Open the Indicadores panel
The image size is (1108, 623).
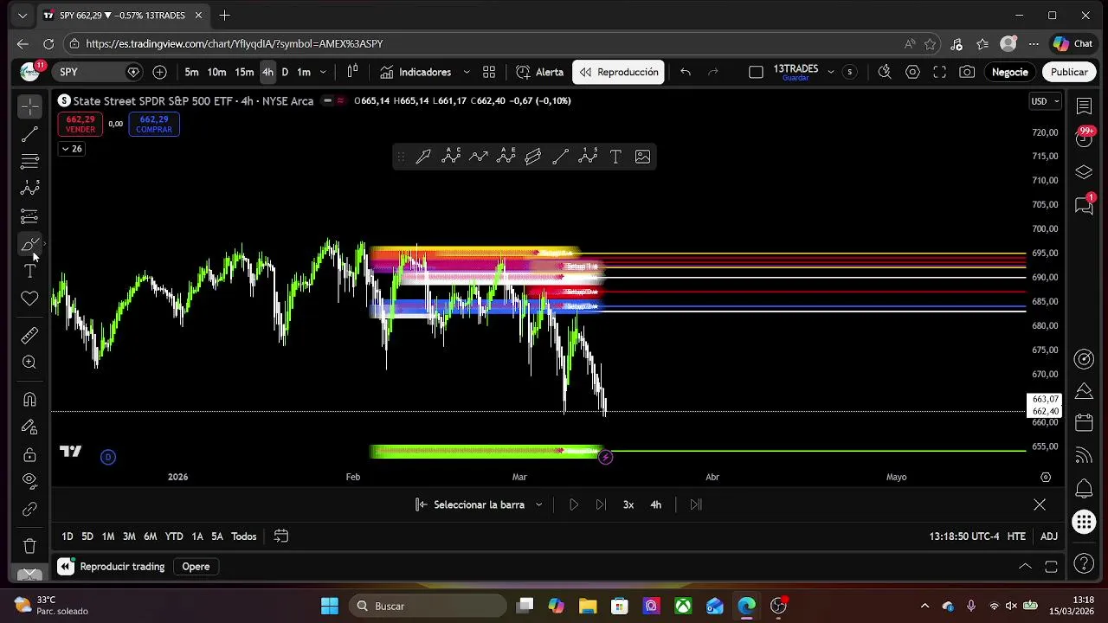point(415,72)
